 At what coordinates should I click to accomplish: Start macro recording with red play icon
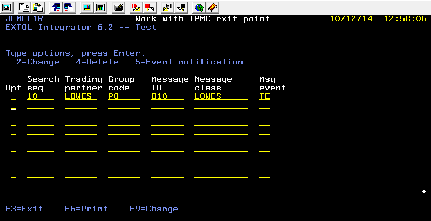coord(136,8)
